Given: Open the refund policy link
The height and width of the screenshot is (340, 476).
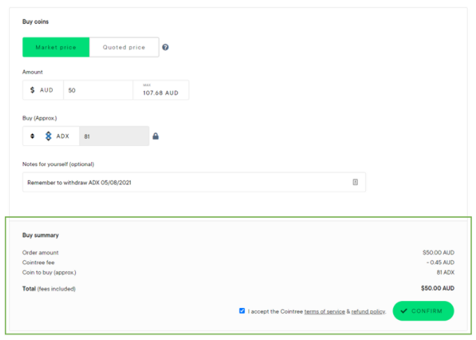Looking at the screenshot, I should pyautogui.click(x=368, y=311).
